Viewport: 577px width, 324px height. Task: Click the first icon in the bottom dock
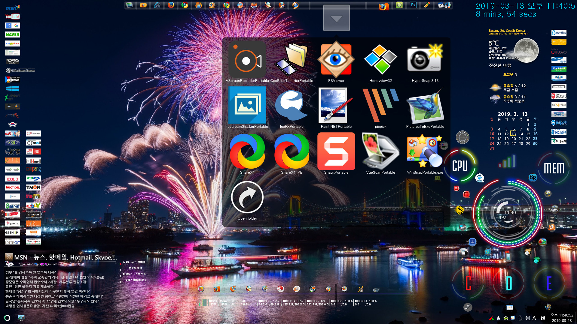coord(201,289)
